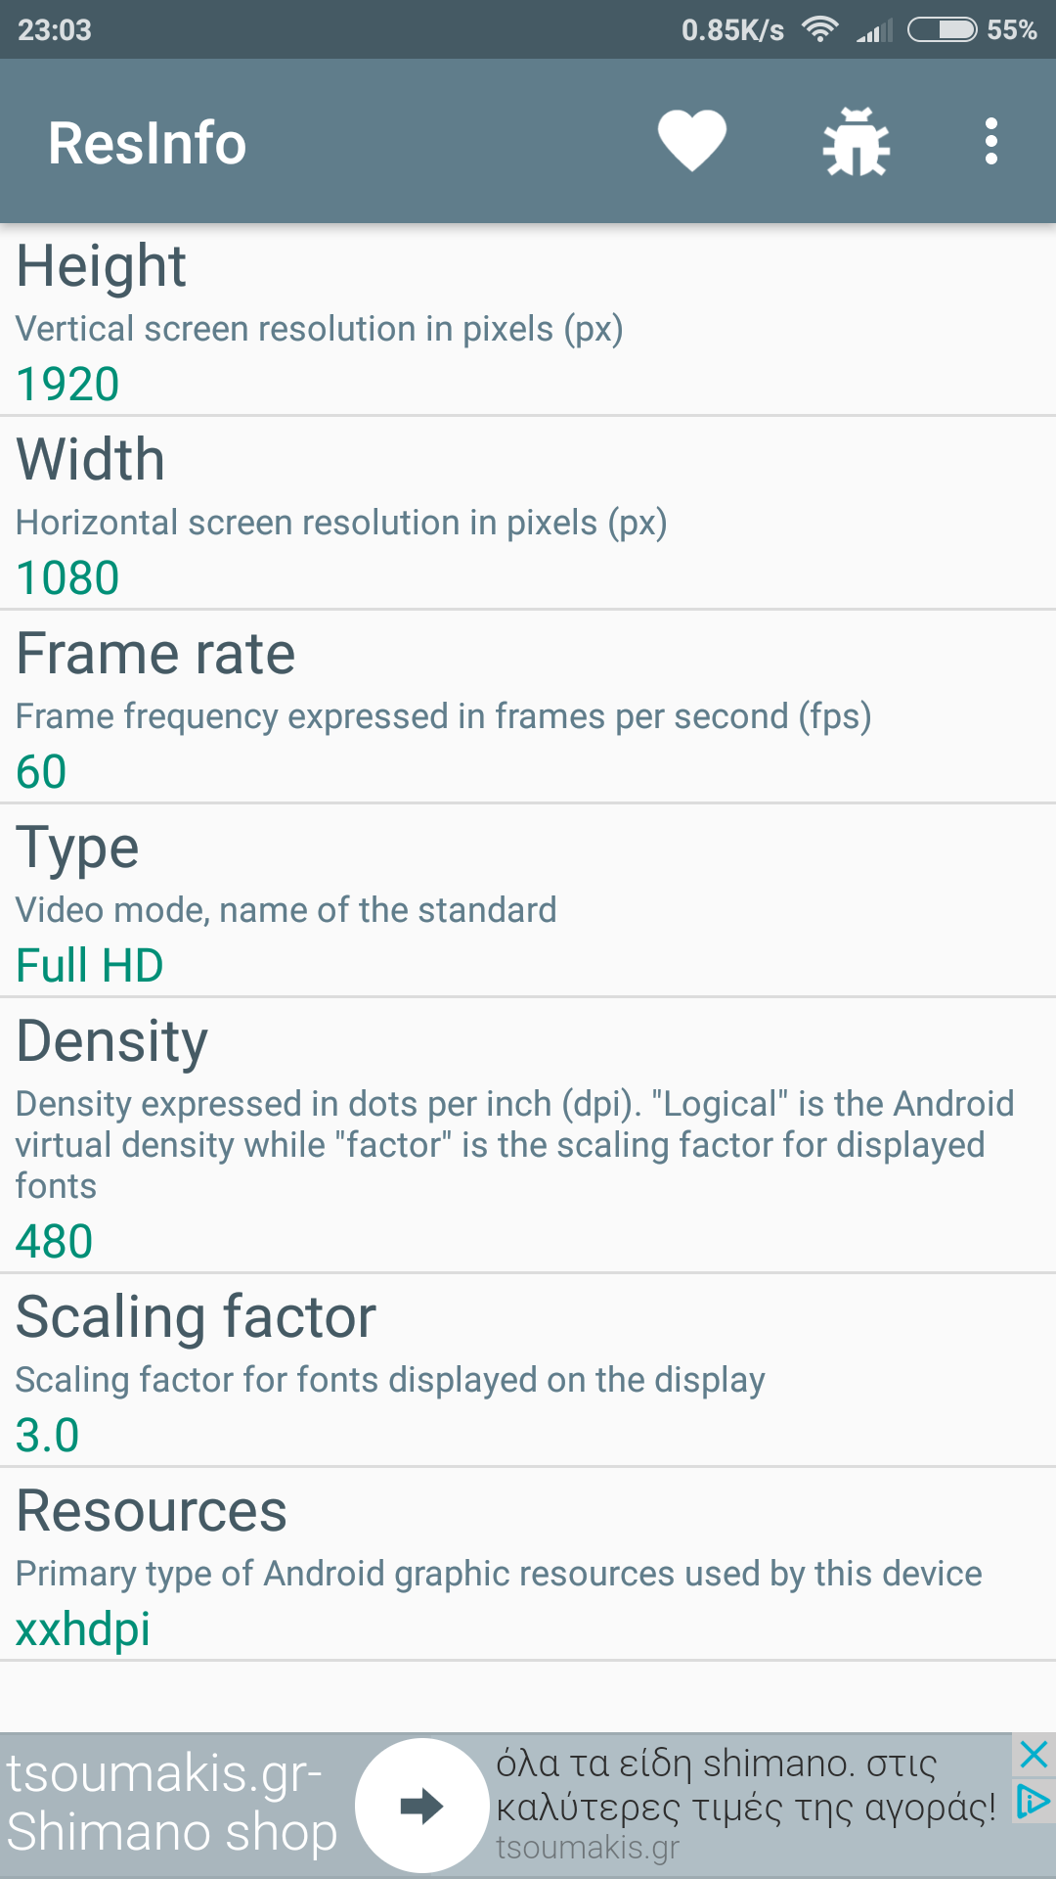Tap the heart favorite icon
1056x1879 pixels.
coord(691,142)
